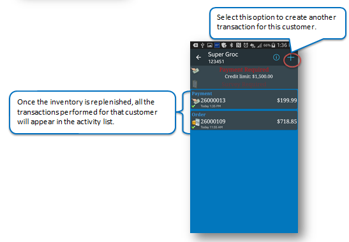Tap the plus icon to add transaction
Viewport: 349px width, 242px height.
click(x=291, y=58)
